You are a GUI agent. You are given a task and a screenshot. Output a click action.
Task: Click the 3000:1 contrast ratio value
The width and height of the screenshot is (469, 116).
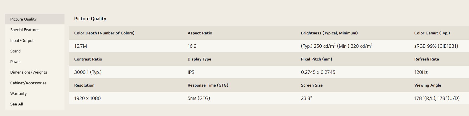click(88, 72)
